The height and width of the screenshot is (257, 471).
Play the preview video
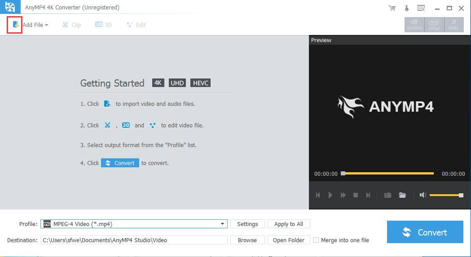coord(330,195)
